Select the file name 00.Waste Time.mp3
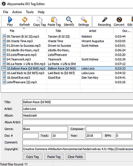133x166 pixels. 20,41
